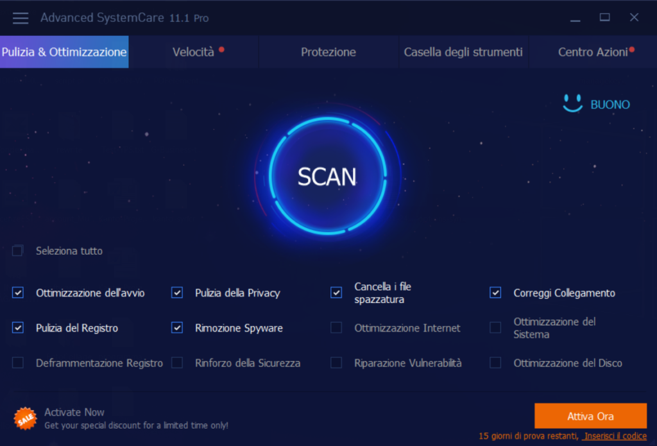
Task: Uncheck Rimozione Spyware
Action: click(177, 327)
